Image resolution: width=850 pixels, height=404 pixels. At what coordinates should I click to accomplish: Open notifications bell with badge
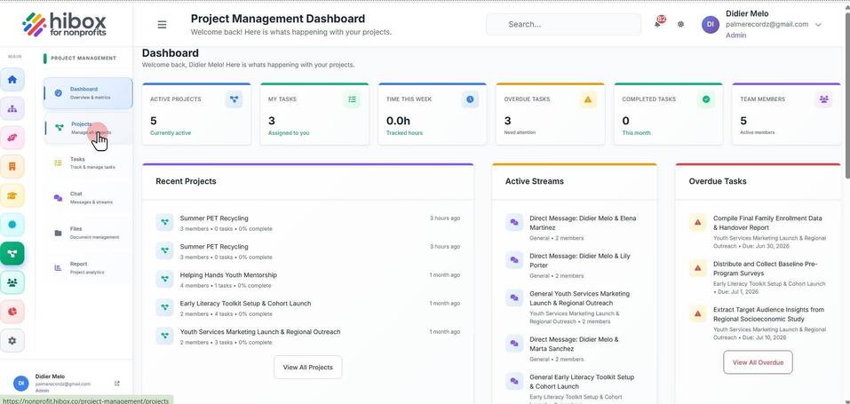658,23
